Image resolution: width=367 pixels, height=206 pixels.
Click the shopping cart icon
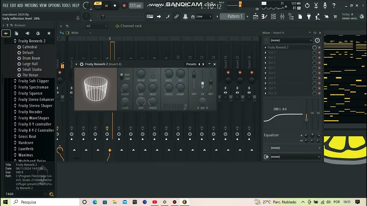(x=335, y=17)
